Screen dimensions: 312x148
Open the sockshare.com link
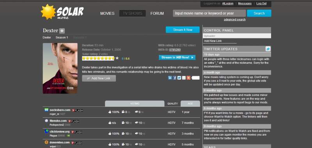tap(60, 110)
